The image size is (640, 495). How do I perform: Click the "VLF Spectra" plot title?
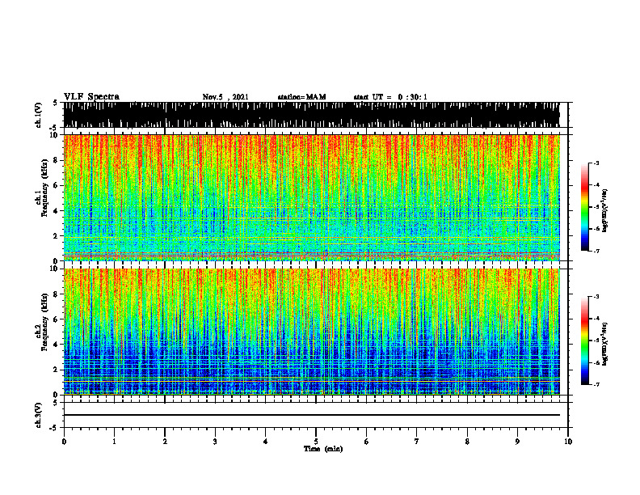point(91,97)
